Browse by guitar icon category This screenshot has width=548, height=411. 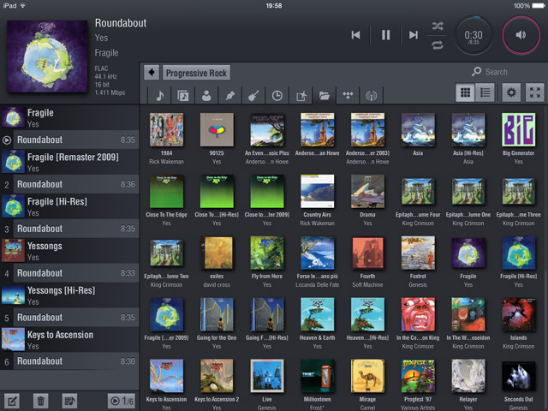pos(254,96)
